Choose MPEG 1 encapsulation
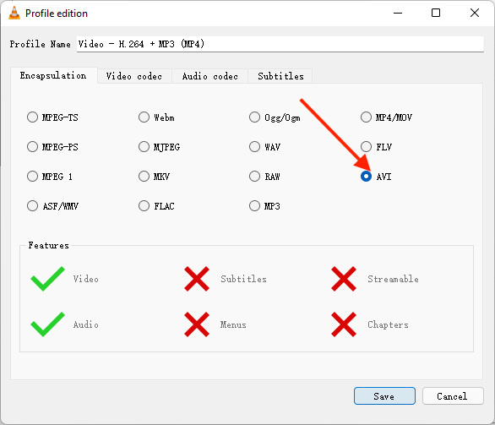This screenshot has width=495, height=425. click(x=32, y=177)
